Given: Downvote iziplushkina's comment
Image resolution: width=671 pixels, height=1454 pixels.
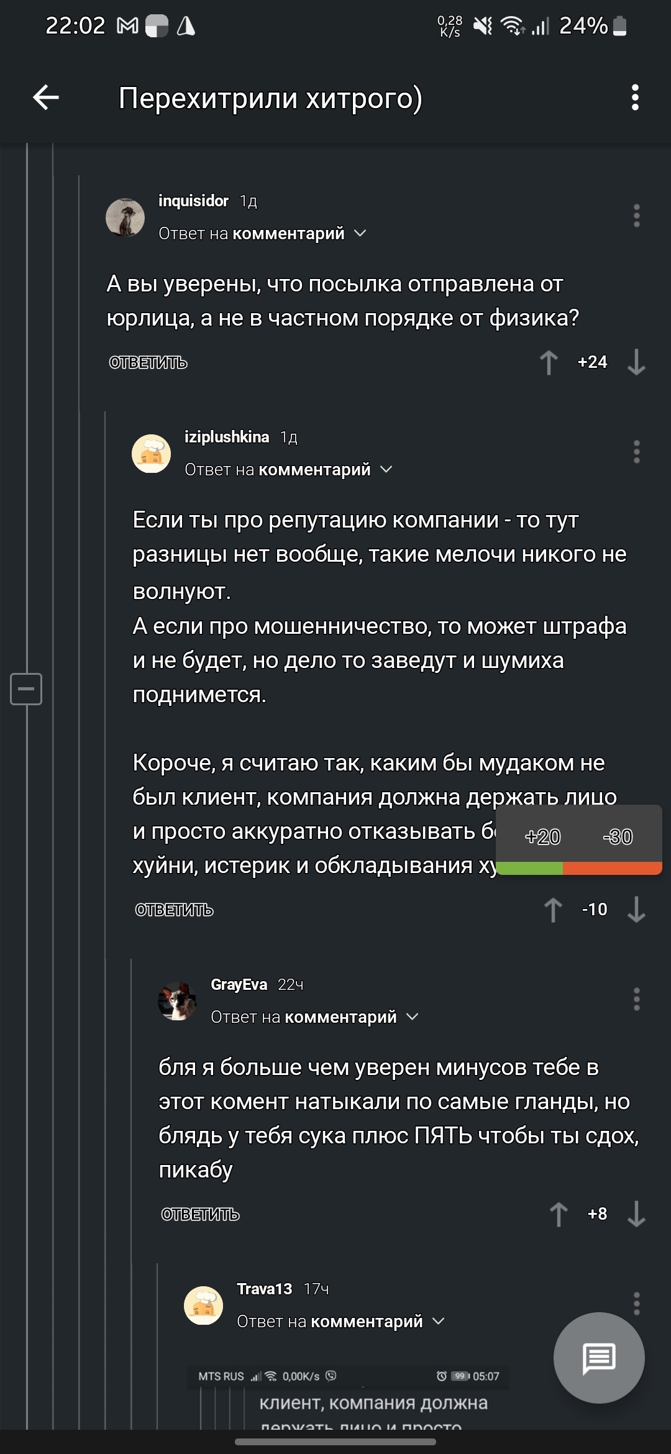Looking at the screenshot, I should [636, 910].
